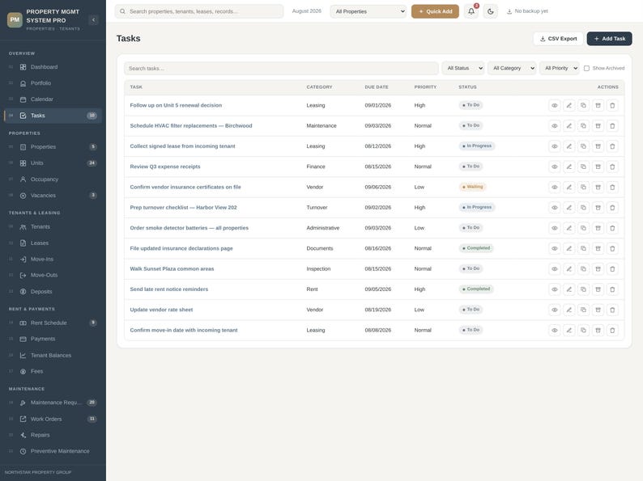Sort by the Due Date column header
Viewport: 643px width, 481px height.
377,87
